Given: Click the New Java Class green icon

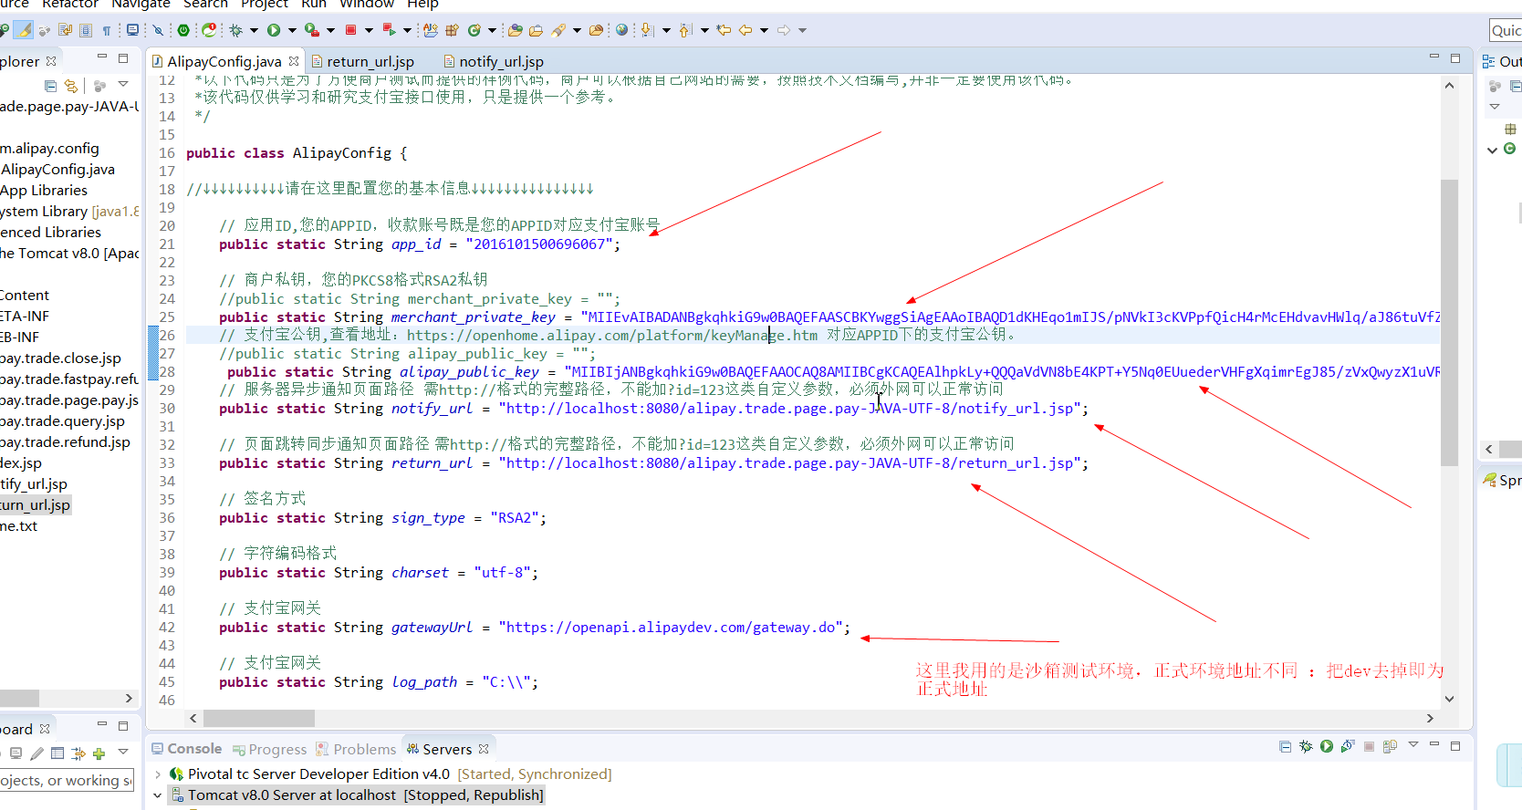Looking at the screenshot, I should (x=474, y=30).
